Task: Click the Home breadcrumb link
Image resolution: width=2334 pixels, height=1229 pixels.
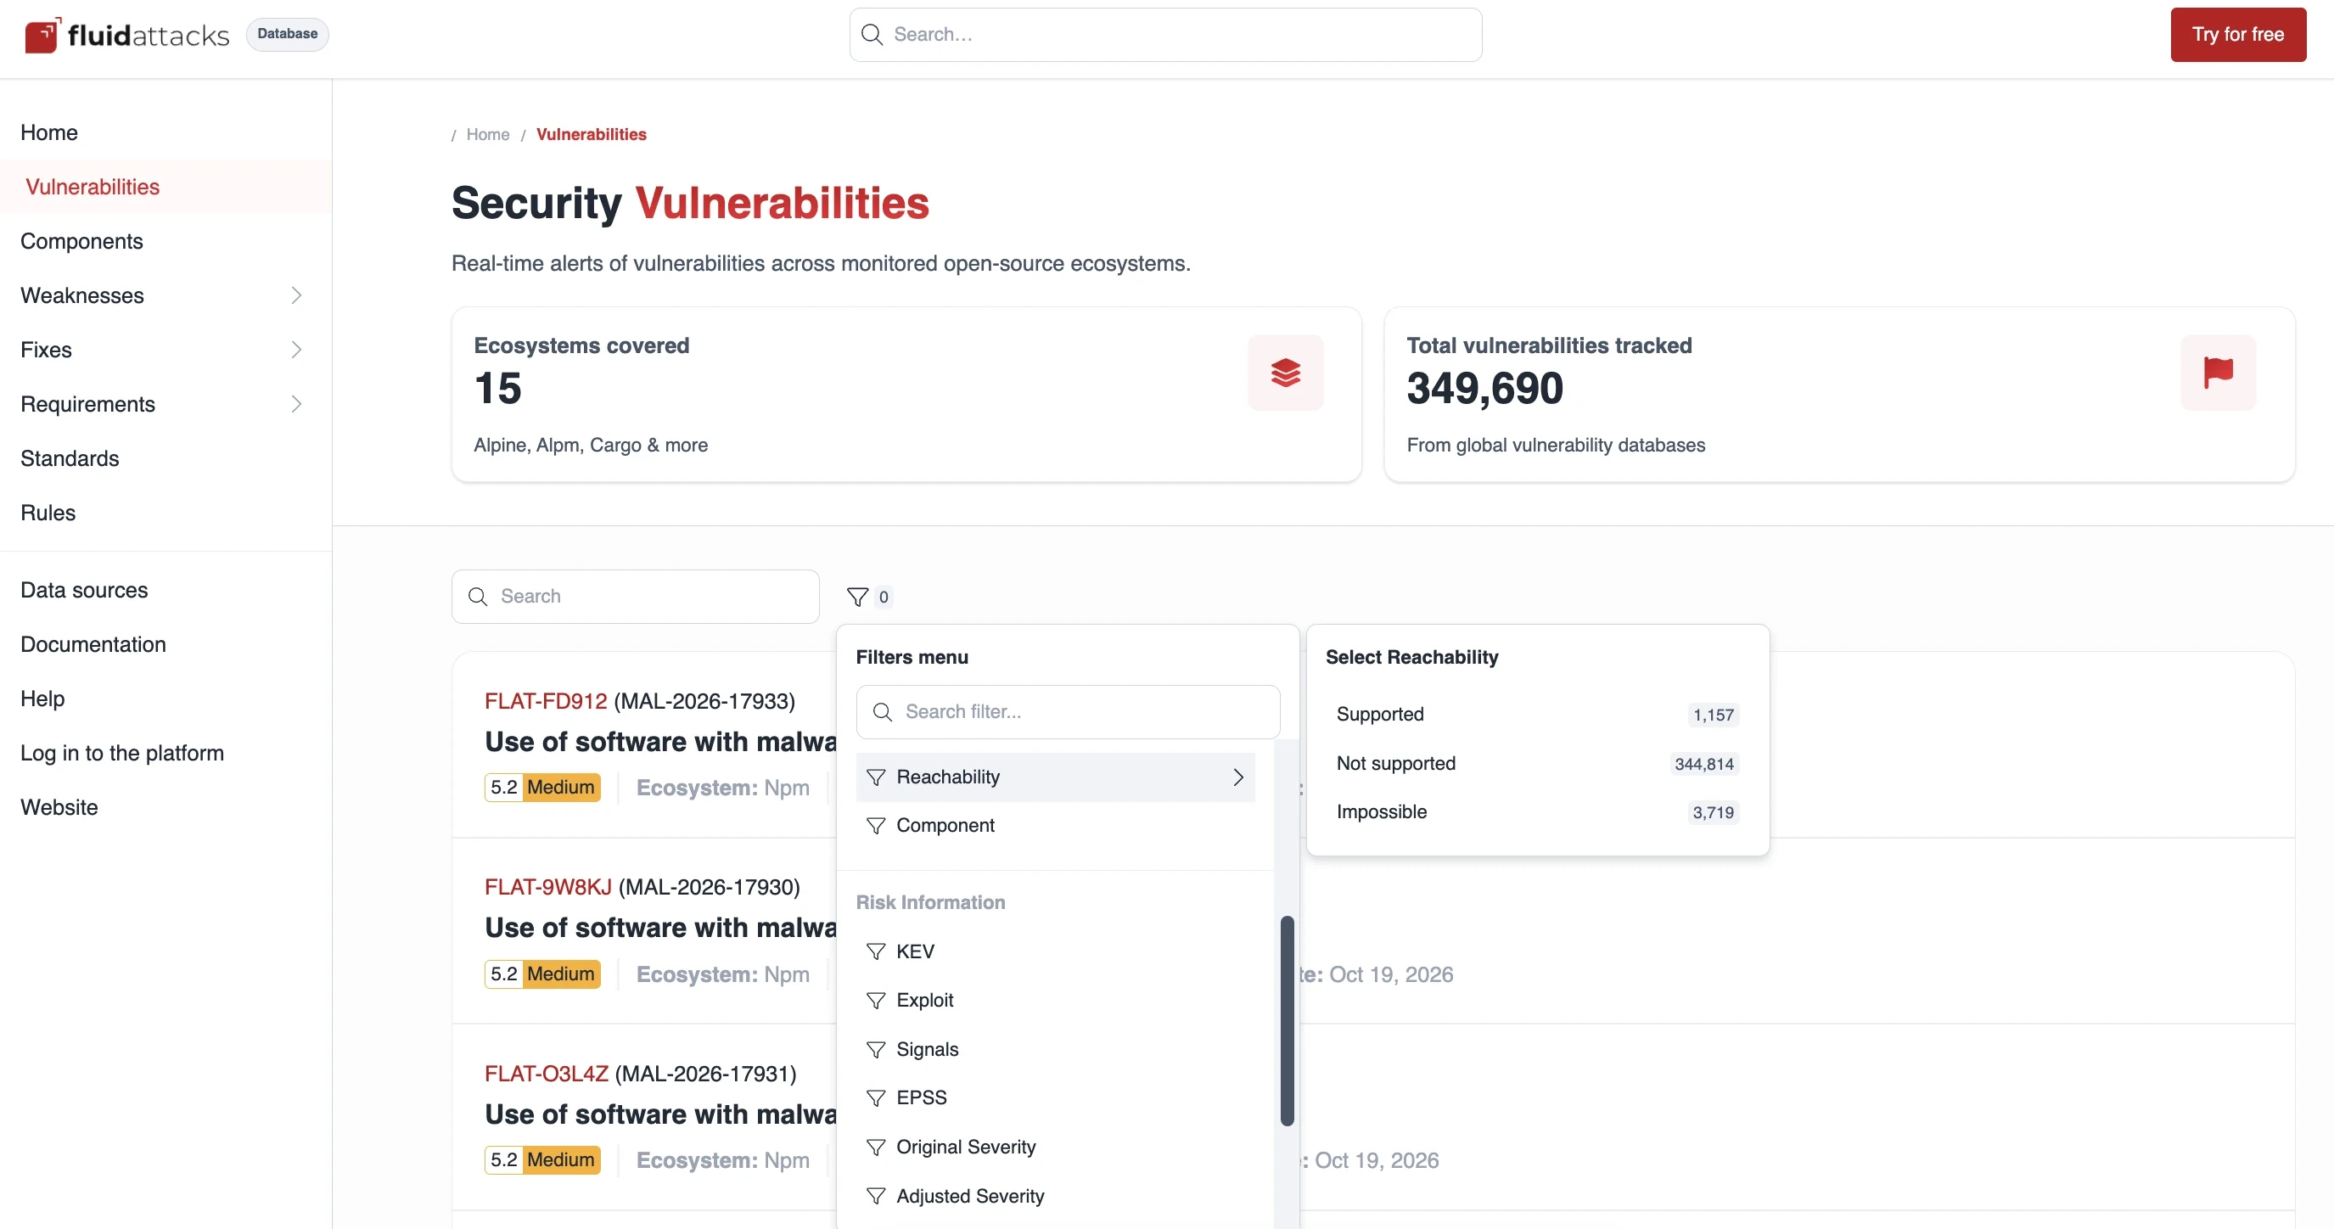Action: [487, 134]
